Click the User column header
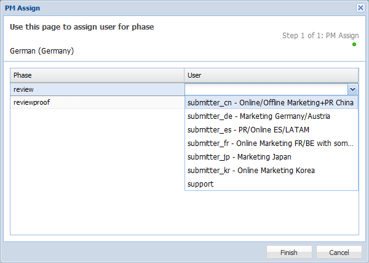369x263 pixels. click(x=271, y=75)
